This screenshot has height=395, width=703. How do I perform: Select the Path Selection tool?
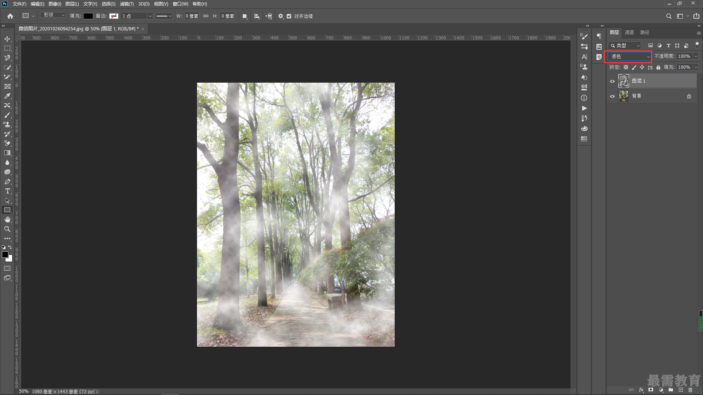point(7,200)
